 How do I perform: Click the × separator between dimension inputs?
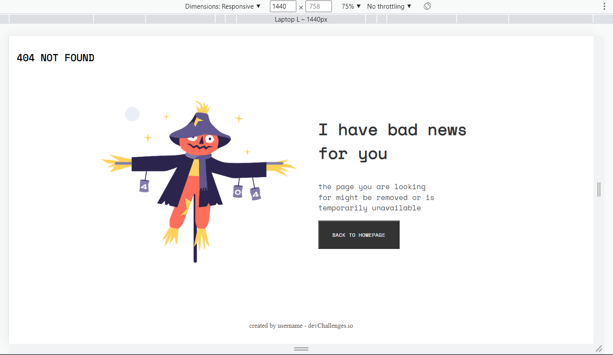point(301,7)
